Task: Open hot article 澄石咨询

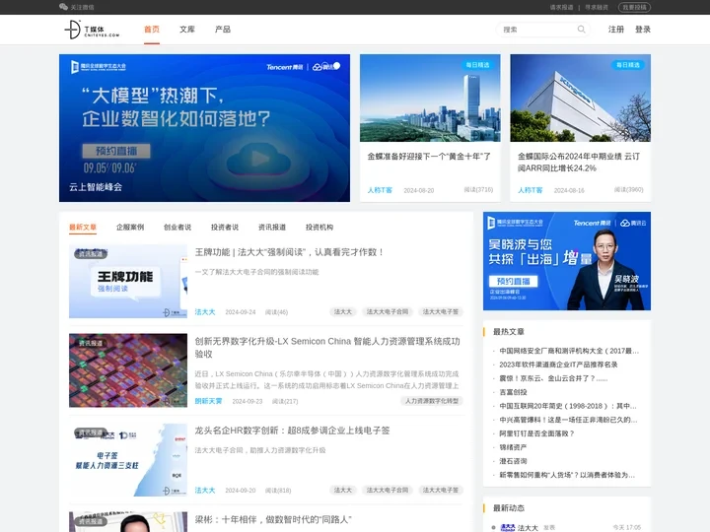Action: click(x=513, y=461)
